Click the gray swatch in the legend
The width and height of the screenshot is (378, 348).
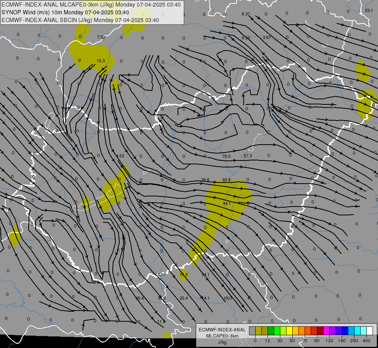(x=253, y=331)
